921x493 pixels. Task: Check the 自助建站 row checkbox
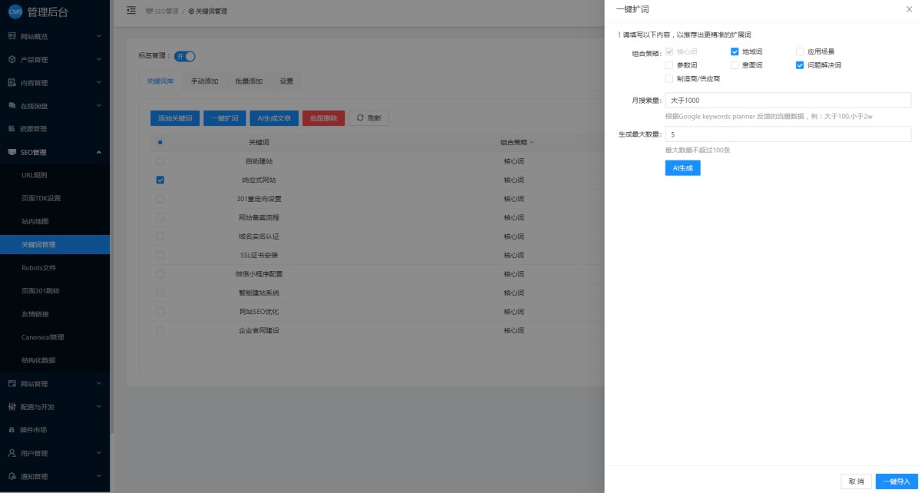(x=160, y=161)
